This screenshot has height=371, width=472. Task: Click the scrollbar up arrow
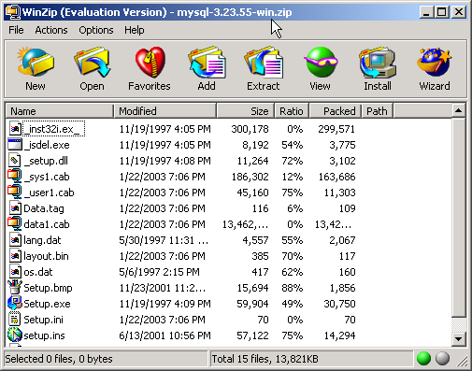pos(458,110)
